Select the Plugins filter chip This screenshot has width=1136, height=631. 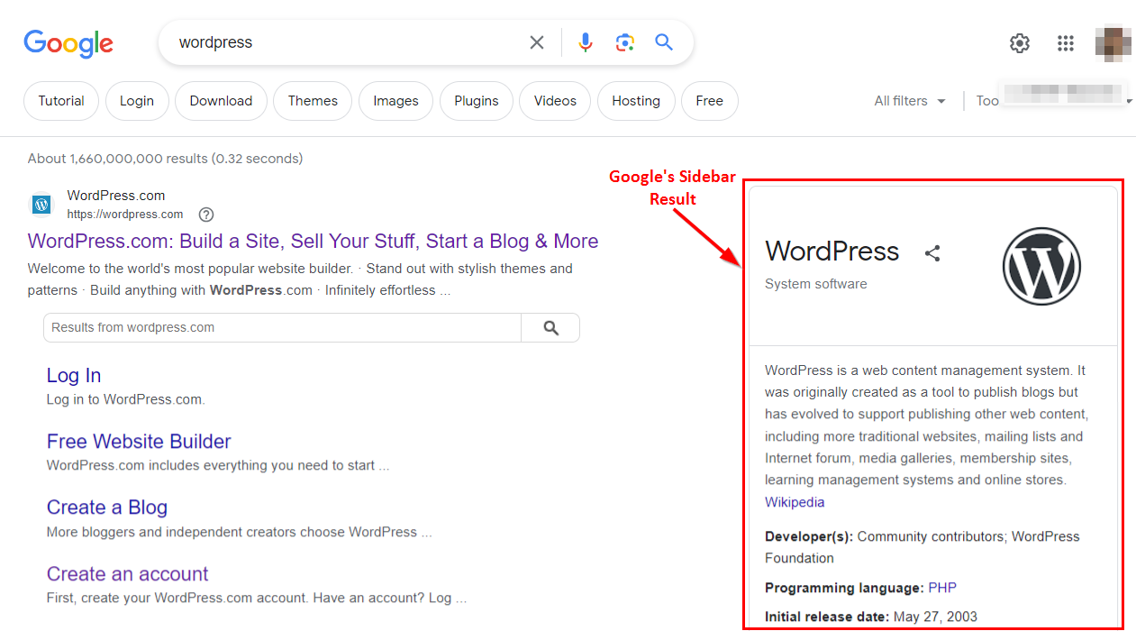point(477,101)
